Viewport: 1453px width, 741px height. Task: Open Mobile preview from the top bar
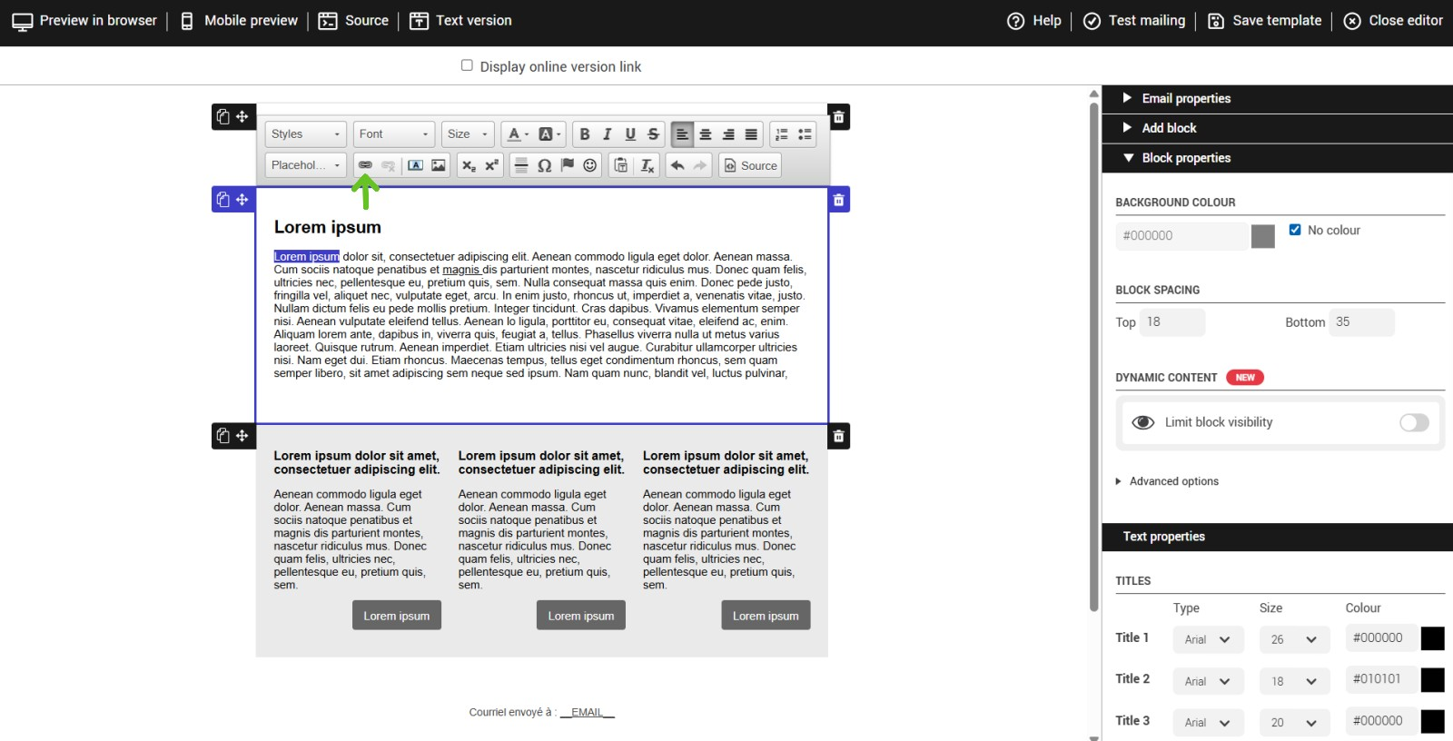(239, 21)
